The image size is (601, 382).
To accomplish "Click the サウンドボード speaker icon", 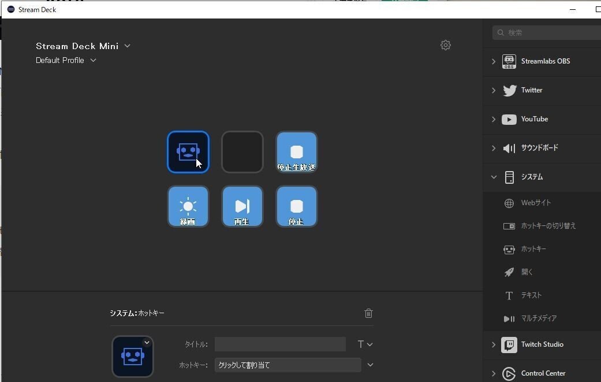I will click(x=509, y=148).
